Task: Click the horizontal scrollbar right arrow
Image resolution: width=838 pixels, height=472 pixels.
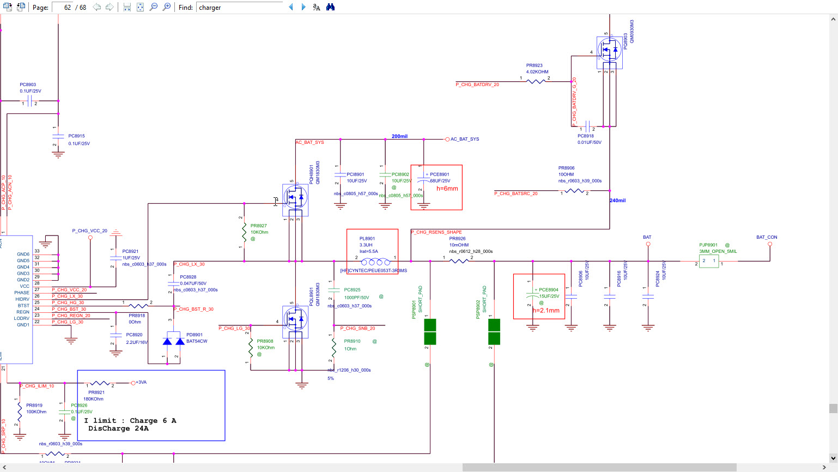Action: click(x=825, y=468)
